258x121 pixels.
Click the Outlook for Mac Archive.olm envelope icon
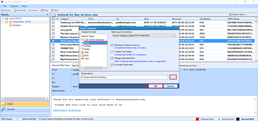click(53, 15)
